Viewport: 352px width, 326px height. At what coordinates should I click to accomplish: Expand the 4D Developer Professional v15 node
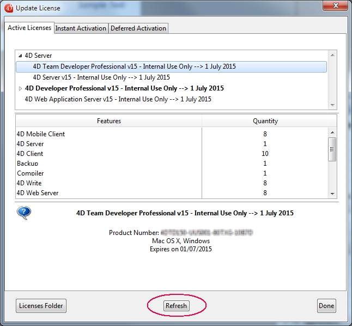tap(20, 88)
